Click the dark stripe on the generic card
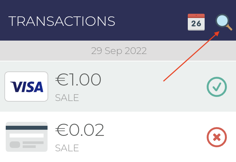This screenshot has height=162, width=236. [x=27, y=127]
